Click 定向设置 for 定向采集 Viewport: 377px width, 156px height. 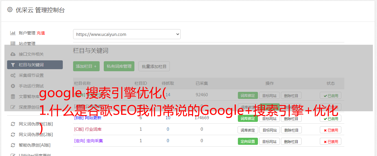(248, 141)
